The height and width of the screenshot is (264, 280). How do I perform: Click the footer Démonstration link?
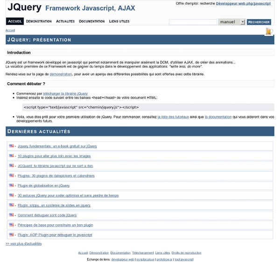(99, 253)
